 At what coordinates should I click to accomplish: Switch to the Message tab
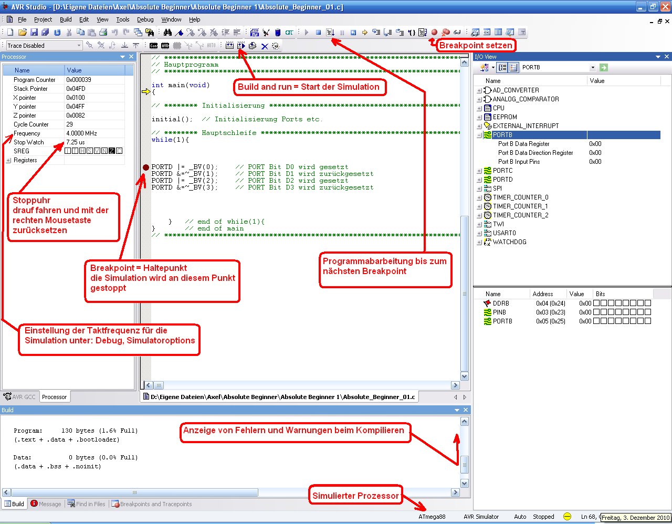click(x=46, y=504)
